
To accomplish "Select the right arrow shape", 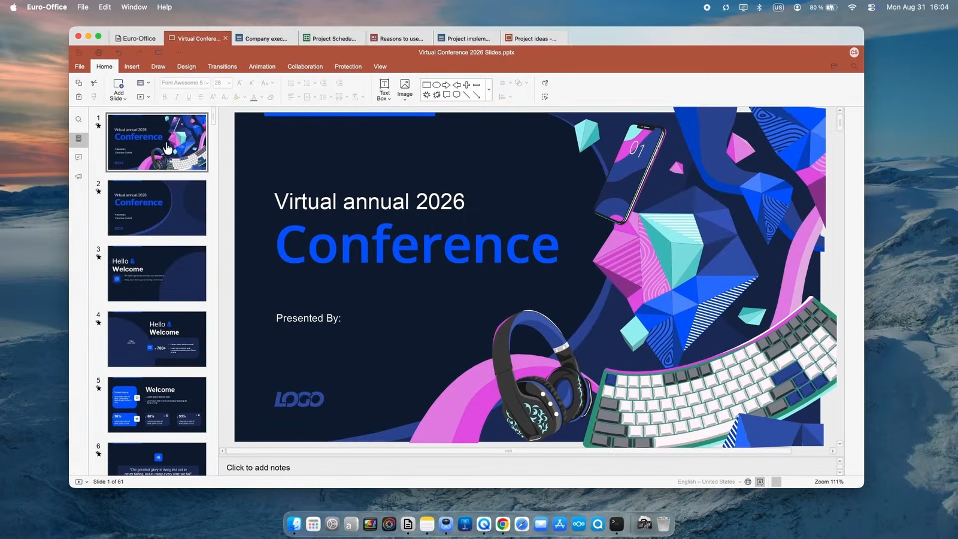I will click(446, 85).
